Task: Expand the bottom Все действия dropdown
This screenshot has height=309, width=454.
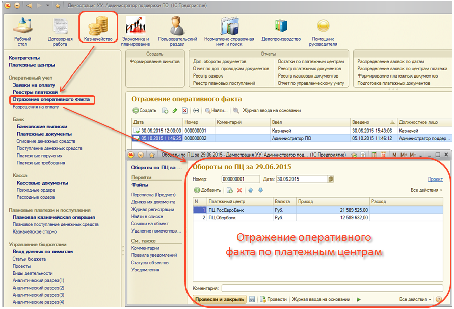Action: point(415,299)
